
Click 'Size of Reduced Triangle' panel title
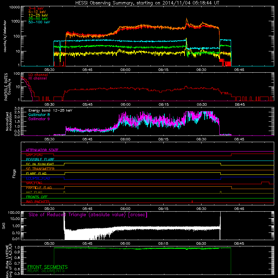[x=88, y=215]
